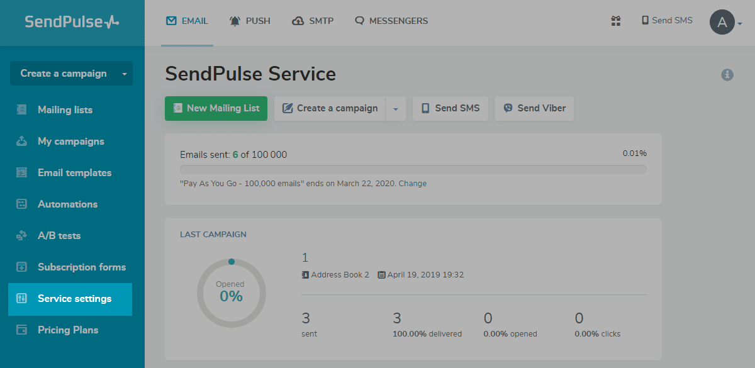Click the 0.01% usage percentage
The width and height of the screenshot is (755, 368).
(x=634, y=153)
